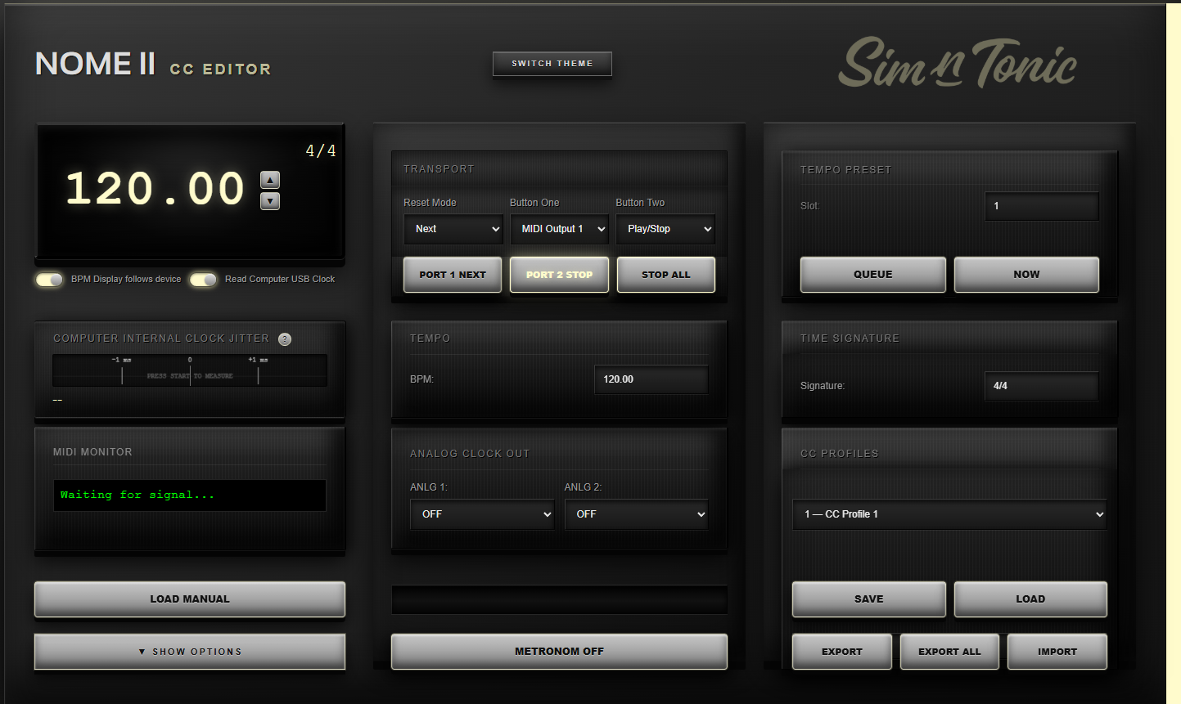Toggle Read Computer USB Clock switch
Screen dimensions: 1181x704
(203, 280)
